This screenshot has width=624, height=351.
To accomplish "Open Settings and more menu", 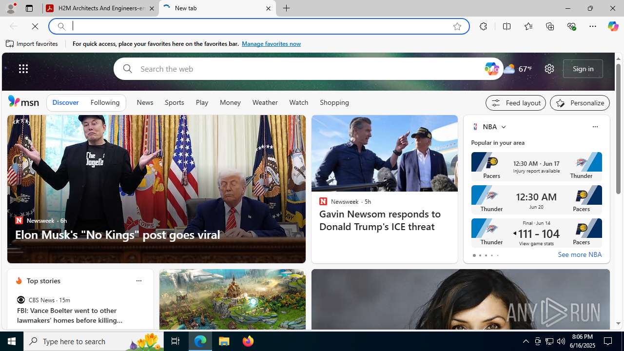I will [593, 26].
